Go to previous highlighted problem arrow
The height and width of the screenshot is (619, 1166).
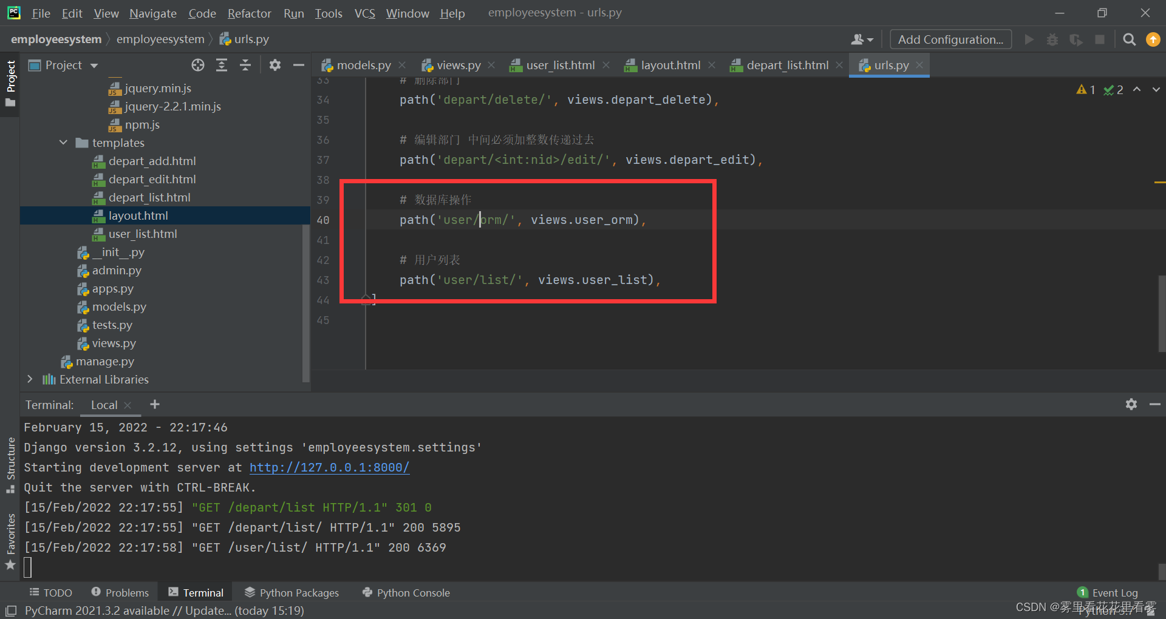pos(1137,89)
